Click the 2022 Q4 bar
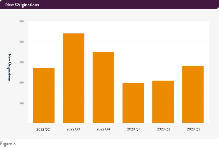219x148 pixels. pos(103,87)
